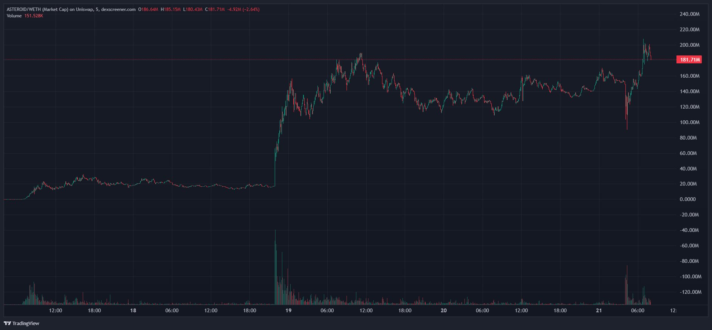Click the 60.00M price axis label
Viewport: 712px width, 330px height.
coord(688,153)
